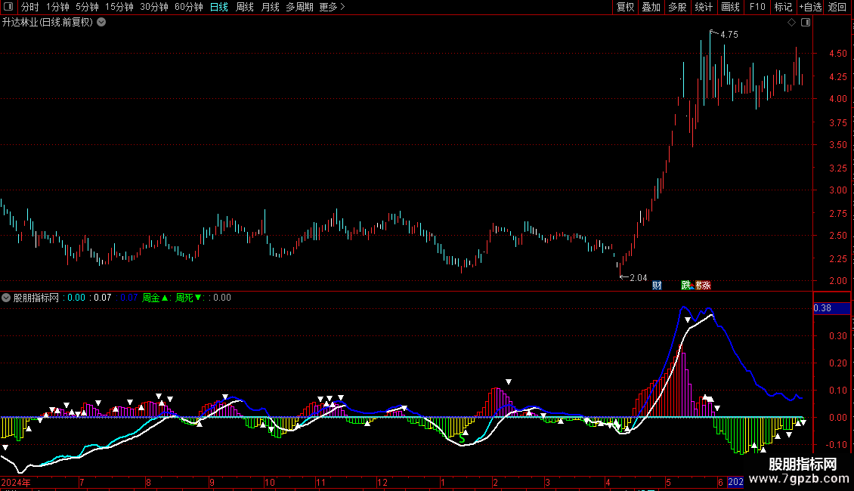Click the 升达林业(日线.前复权) chart title
The height and width of the screenshot is (491, 854).
pyautogui.click(x=48, y=23)
